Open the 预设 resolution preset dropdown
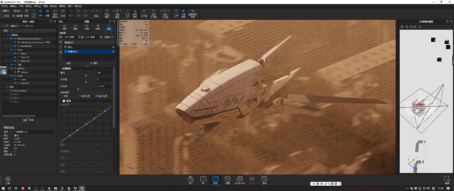Image resolution: width=454 pixels, height=191 pixels. coord(109,37)
